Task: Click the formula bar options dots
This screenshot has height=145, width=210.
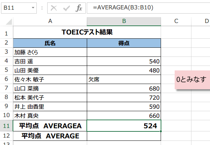Action: (42, 8)
